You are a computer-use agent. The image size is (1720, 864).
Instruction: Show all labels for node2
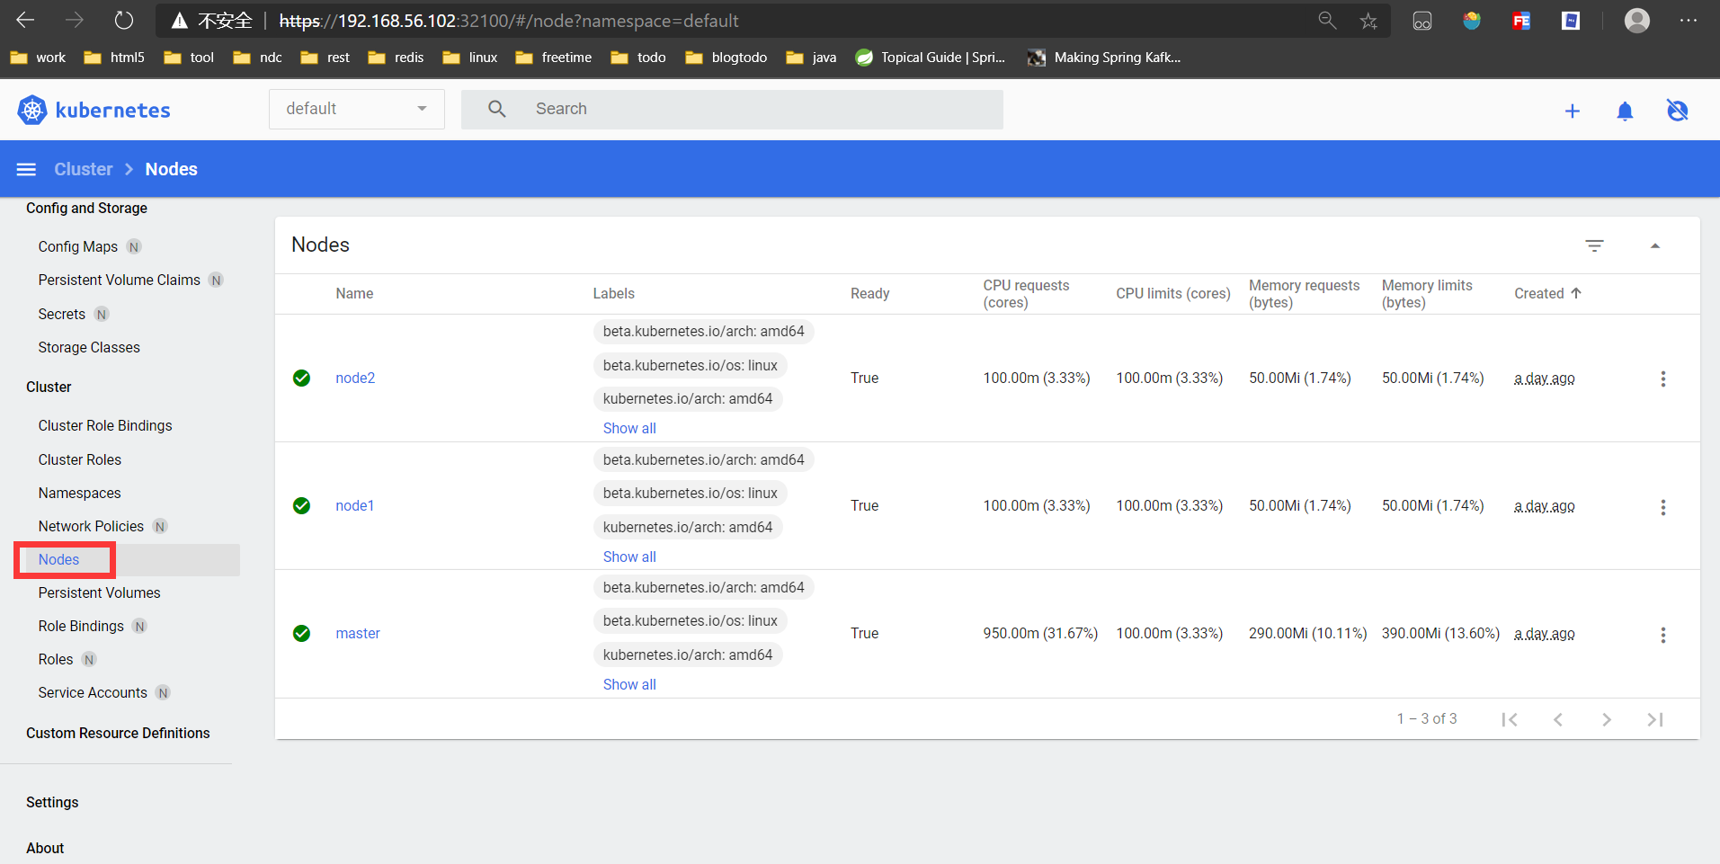pyautogui.click(x=629, y=428)
